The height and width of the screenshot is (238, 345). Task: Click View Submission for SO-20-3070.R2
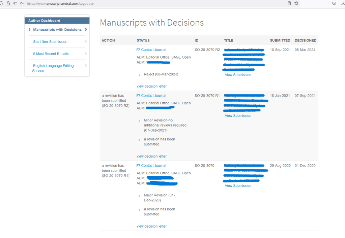point(238,75)
